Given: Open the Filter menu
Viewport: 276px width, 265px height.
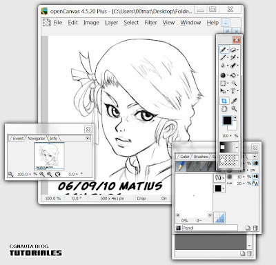Looking at the screenshot, I should click(x=150, y=23).
